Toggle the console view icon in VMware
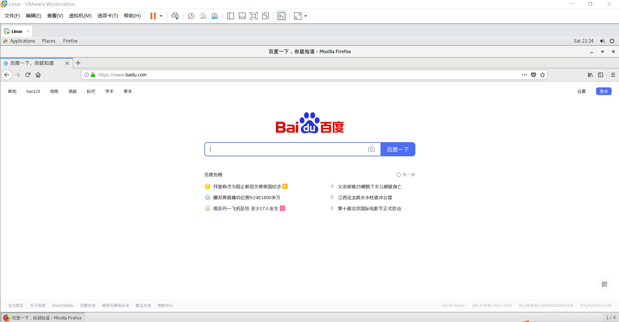The height and width of the screenshot is (322, 619). (x=281, y=16)
